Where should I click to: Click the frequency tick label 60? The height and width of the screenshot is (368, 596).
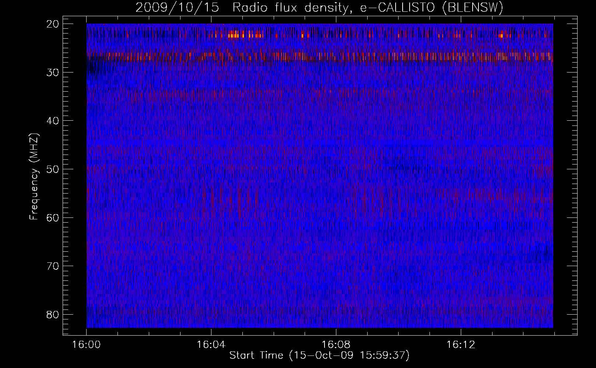pos(53,218)
